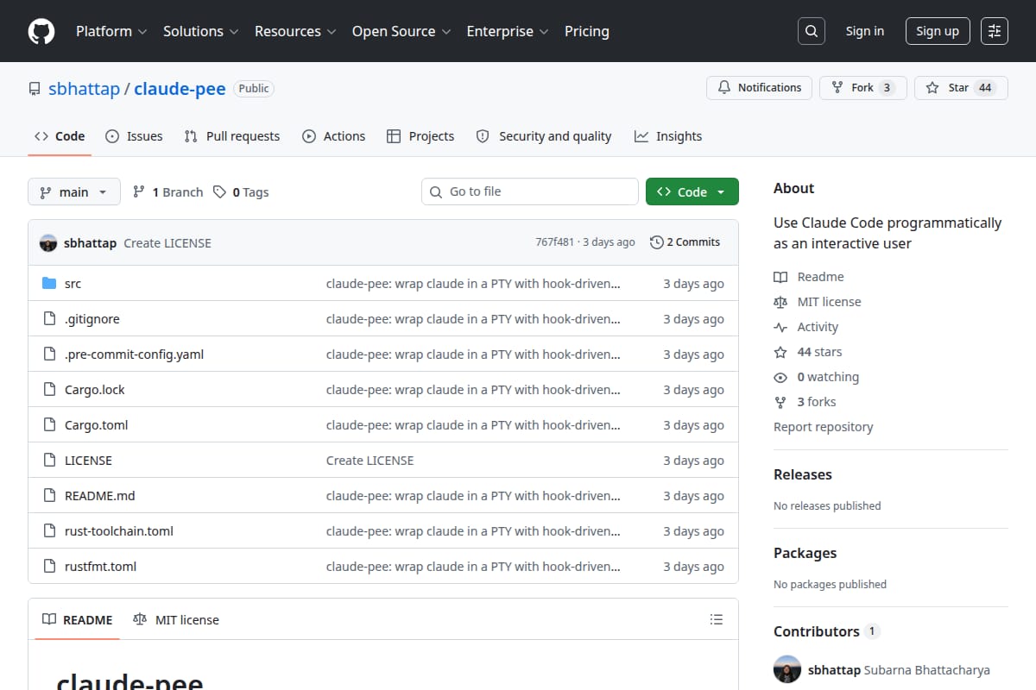Open the Insights tab
The image size is (1036, 690).
click(x=668, y=136)
